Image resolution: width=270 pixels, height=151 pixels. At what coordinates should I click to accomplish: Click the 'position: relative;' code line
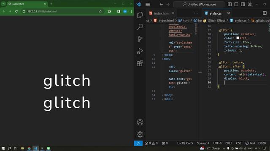pyautogui.click(x=240, y=34)
